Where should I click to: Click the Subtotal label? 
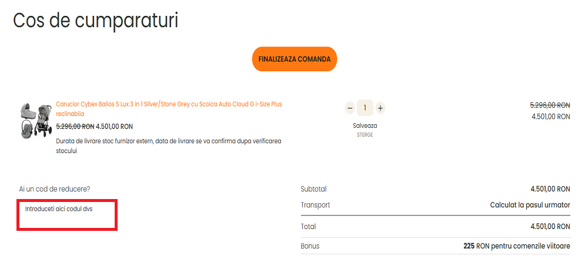tap(313, 189)
